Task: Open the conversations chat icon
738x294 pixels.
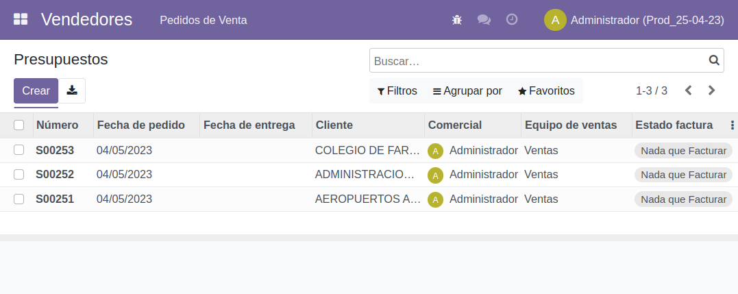Action: coord(484,20)
